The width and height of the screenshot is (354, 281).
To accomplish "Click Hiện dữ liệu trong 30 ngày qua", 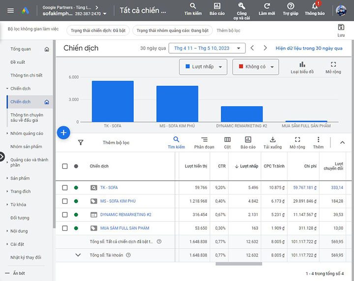I will pos(309,48).
